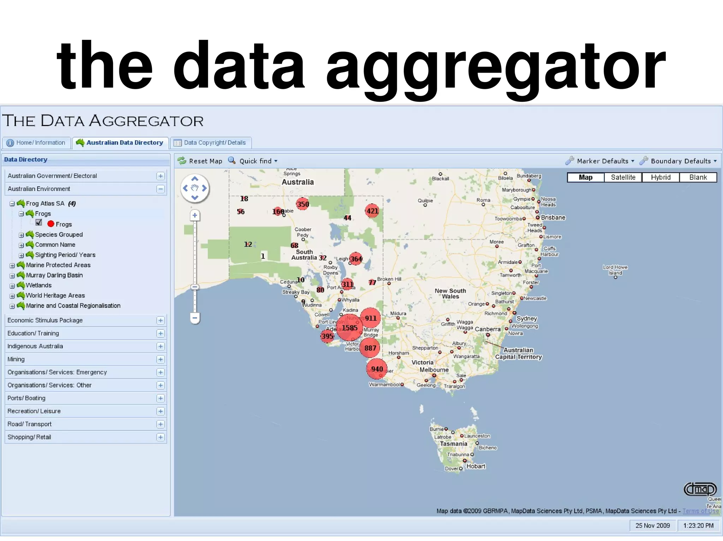
Task: Click the Murray Darling Basin map icon
Action: tap(21, 275)
